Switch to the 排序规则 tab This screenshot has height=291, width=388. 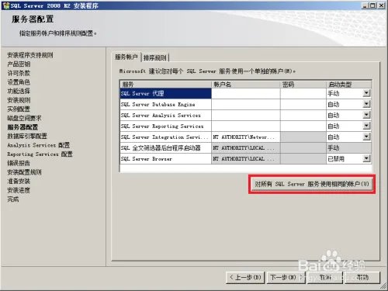coord(155,58)
